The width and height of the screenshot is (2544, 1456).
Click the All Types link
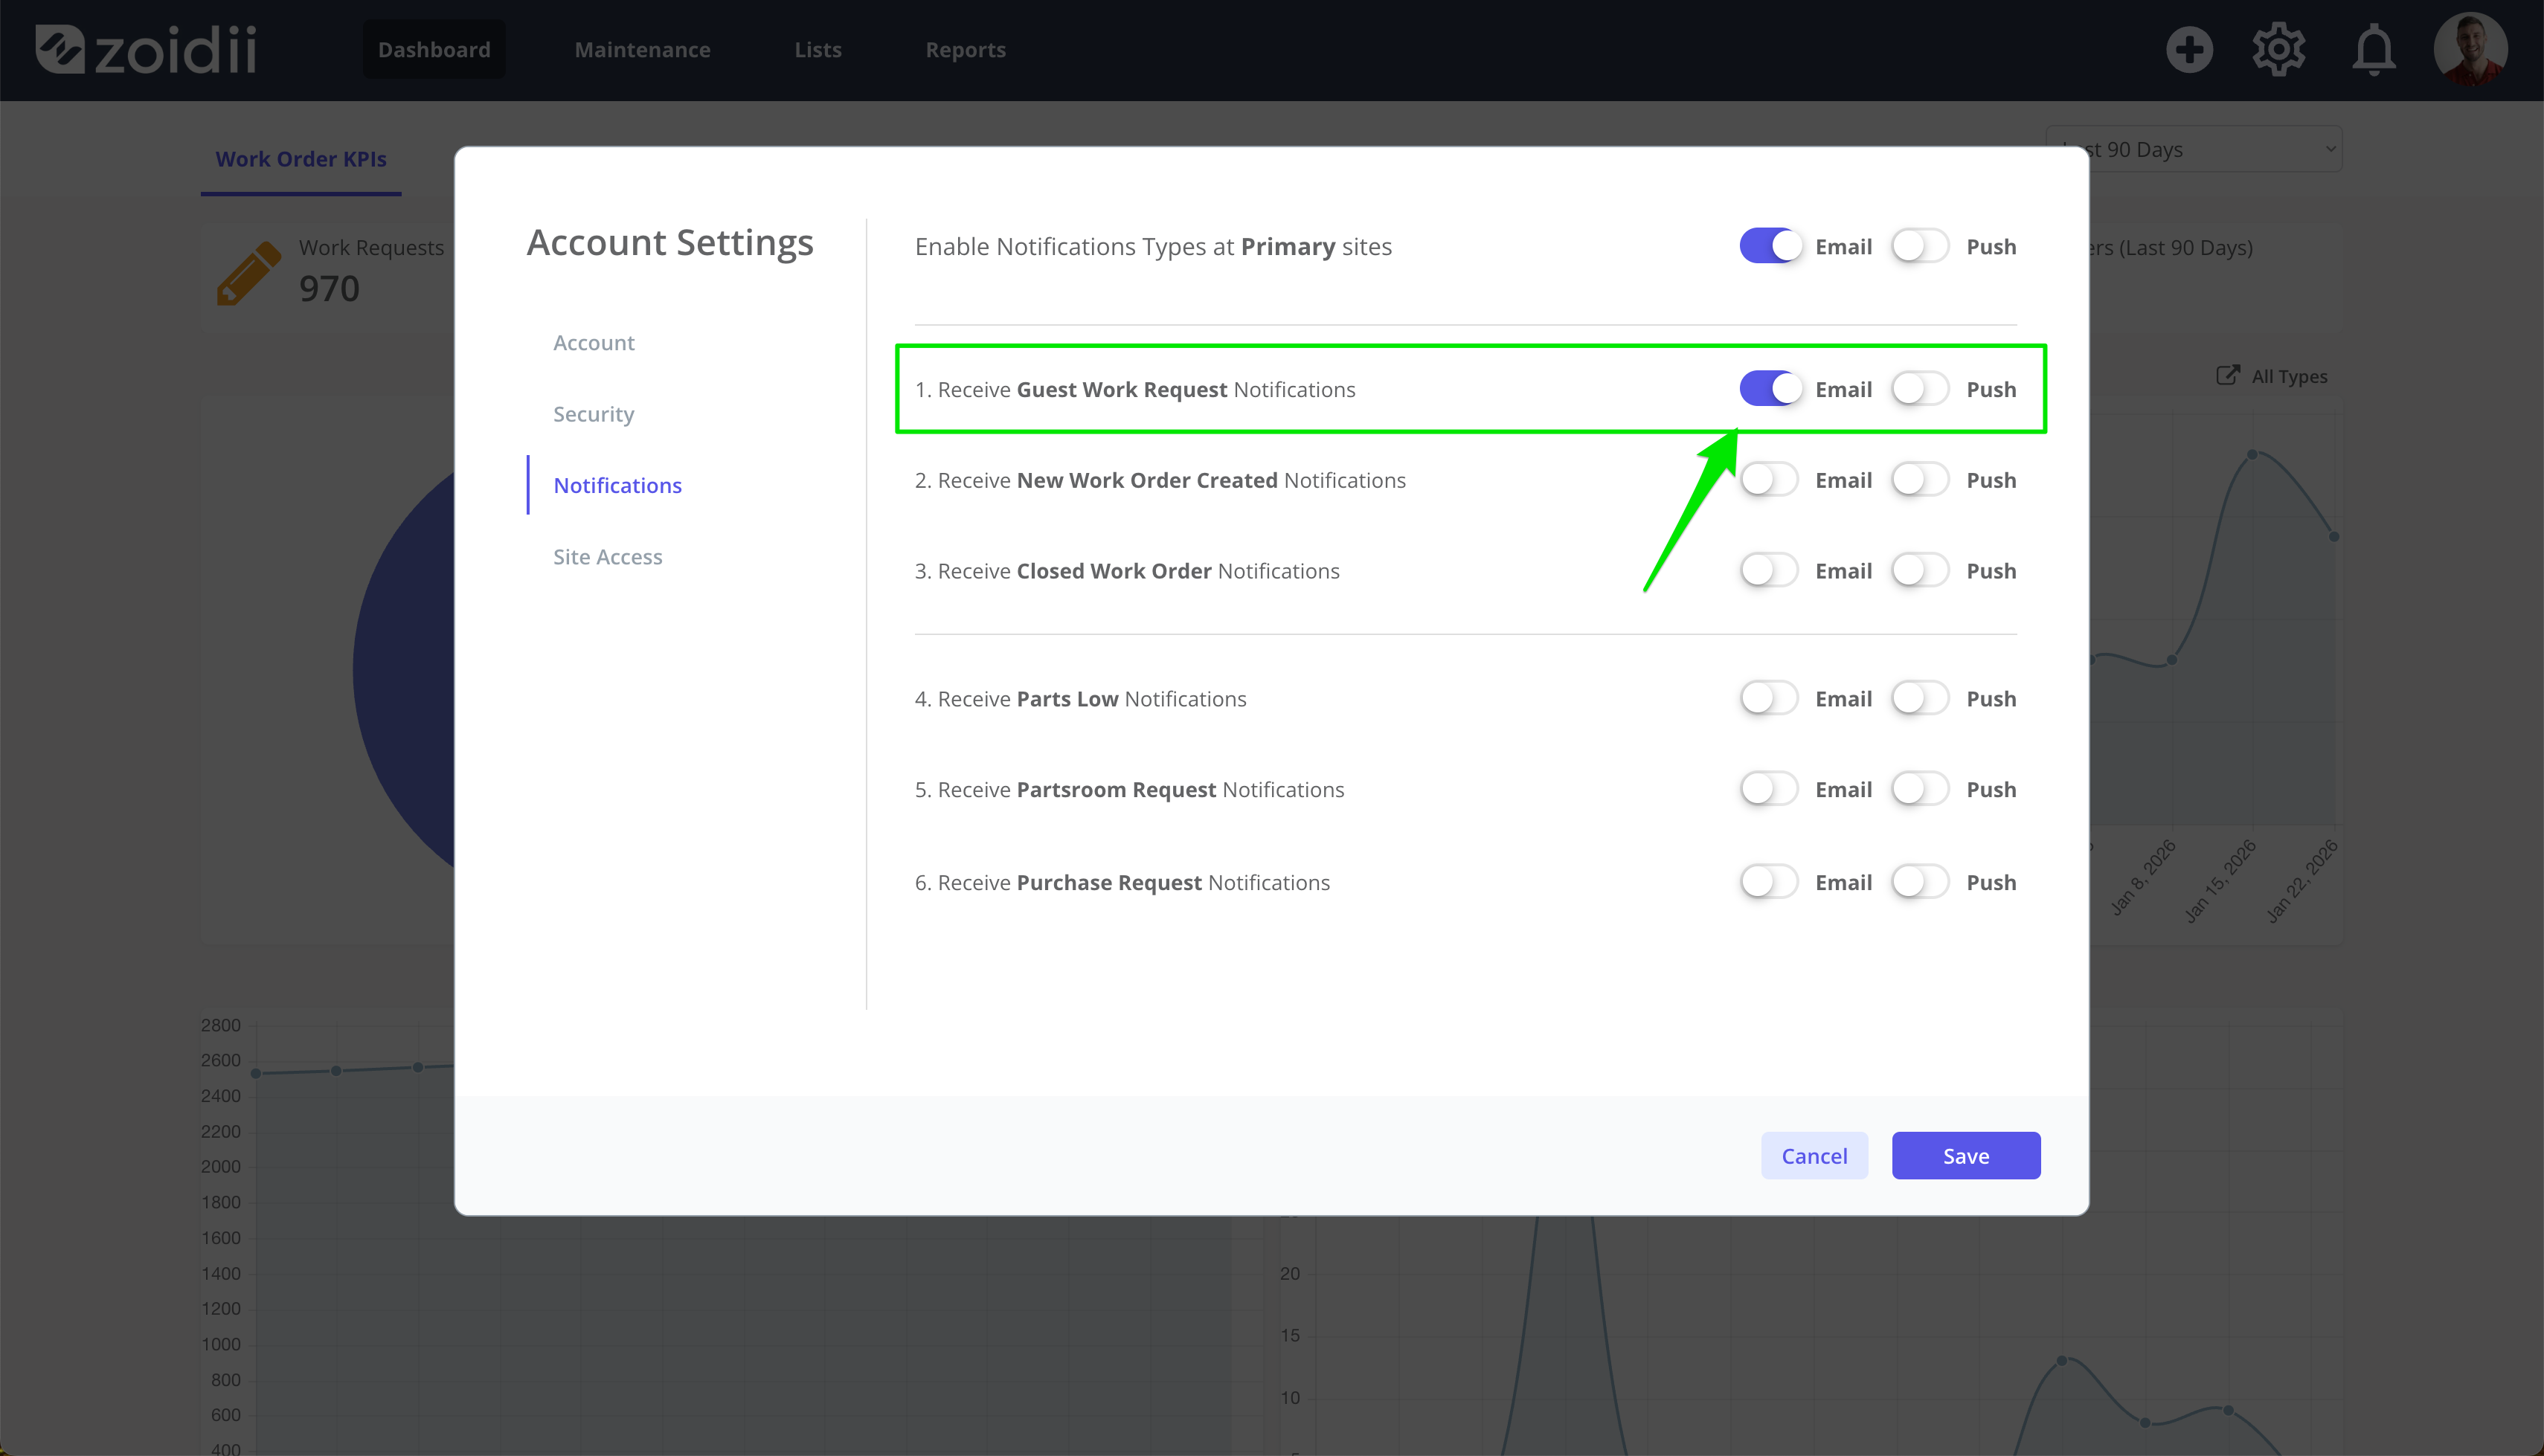click(x=2289, y=376)
